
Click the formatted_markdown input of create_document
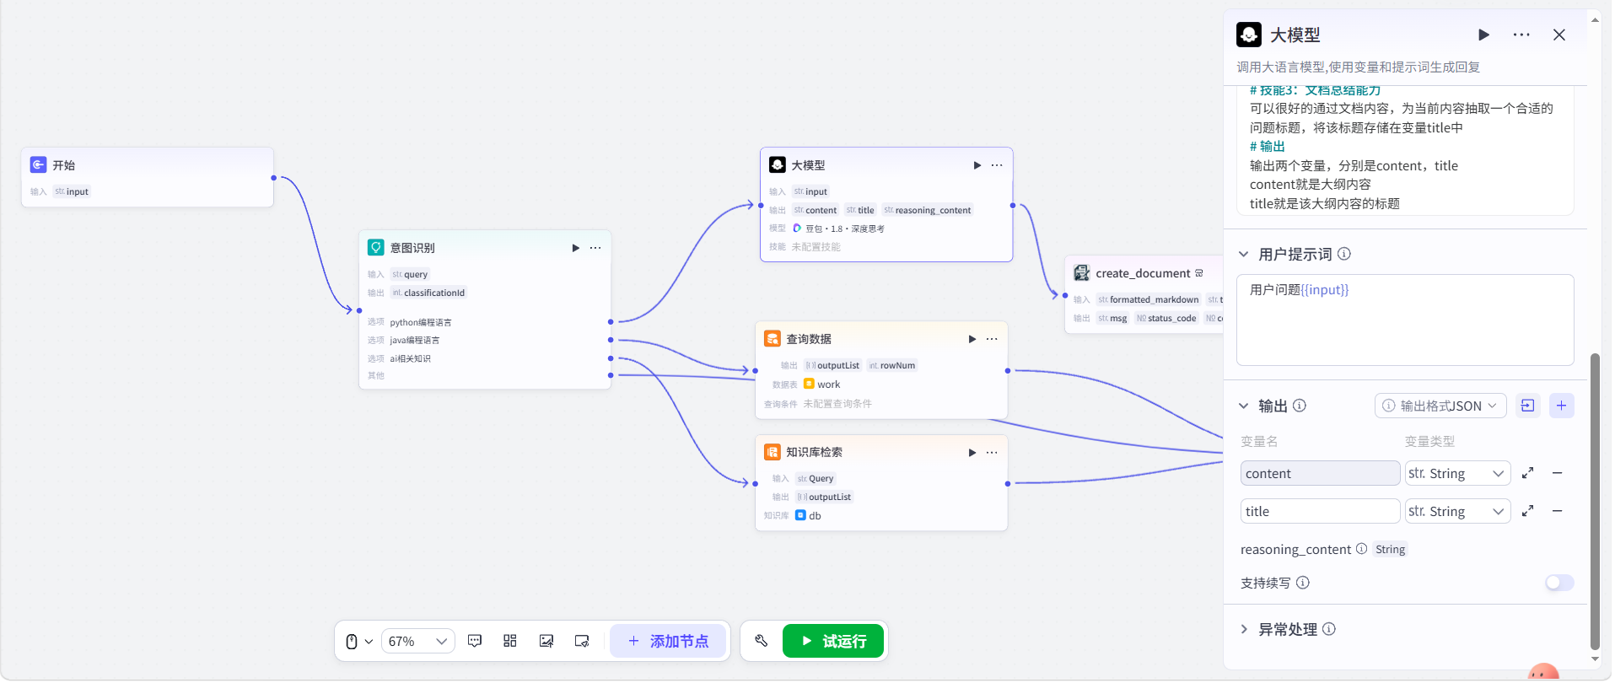(1149, 299)
